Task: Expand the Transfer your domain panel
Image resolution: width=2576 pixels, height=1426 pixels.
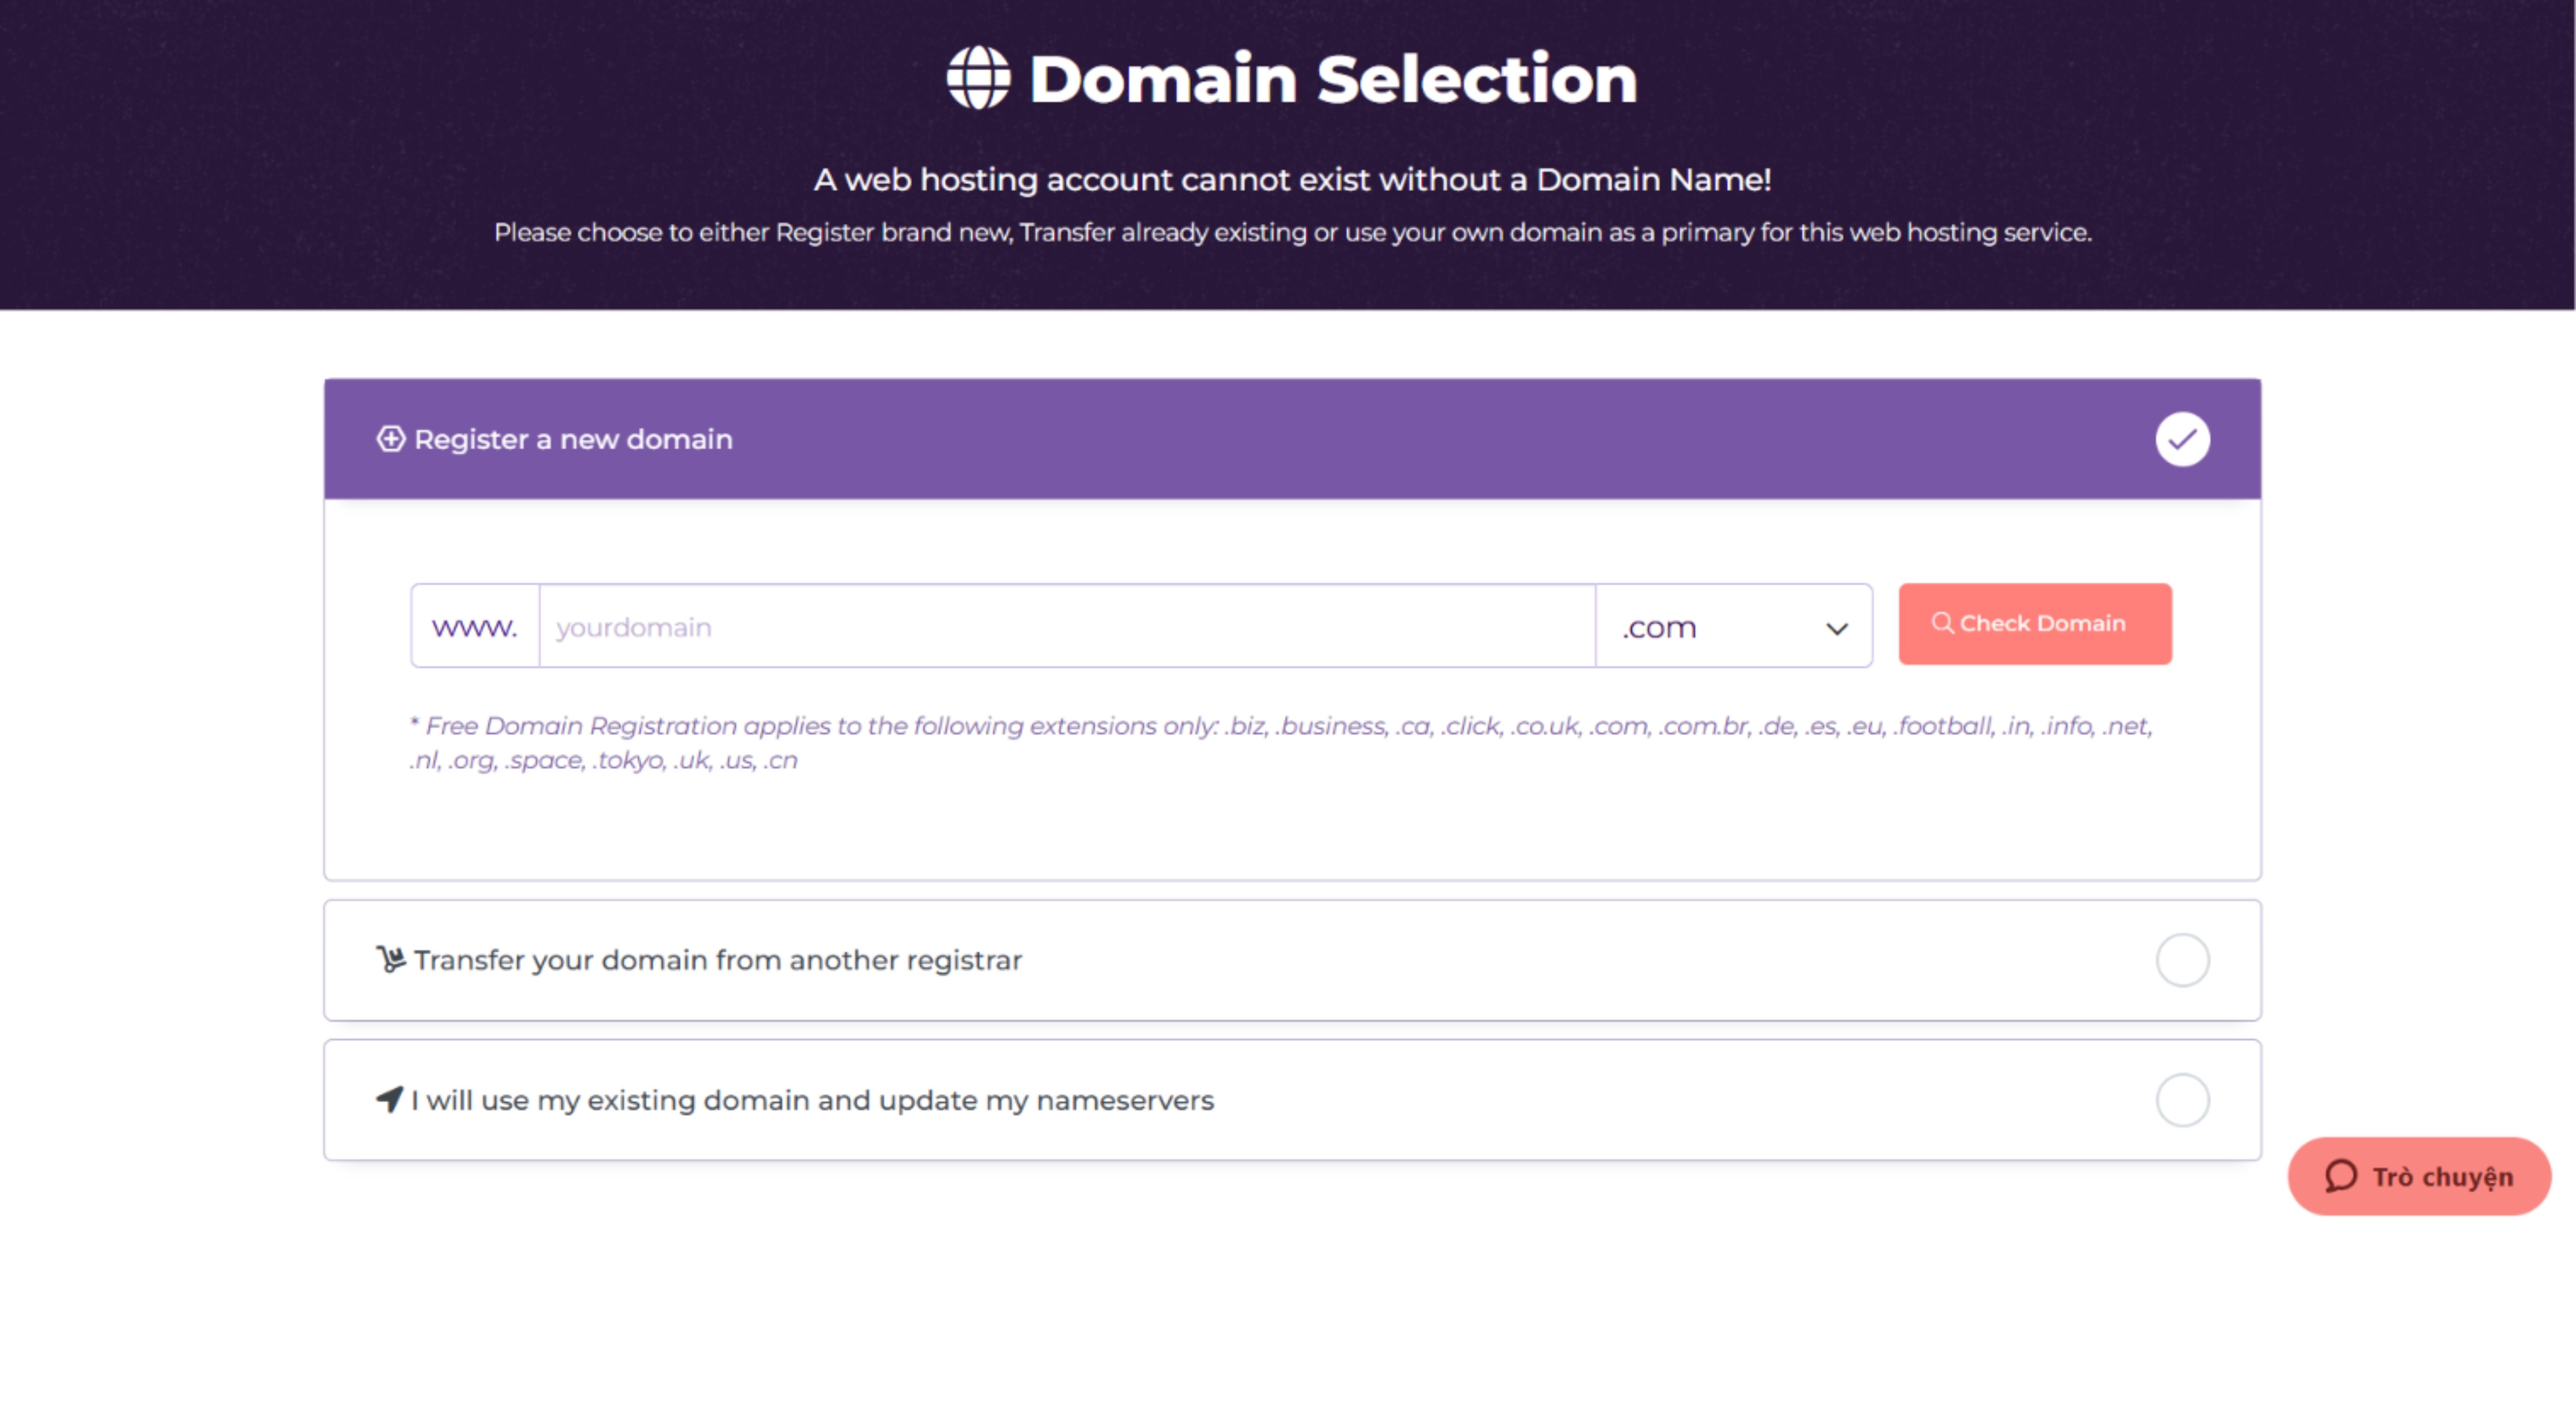Action: [1292, 960]
